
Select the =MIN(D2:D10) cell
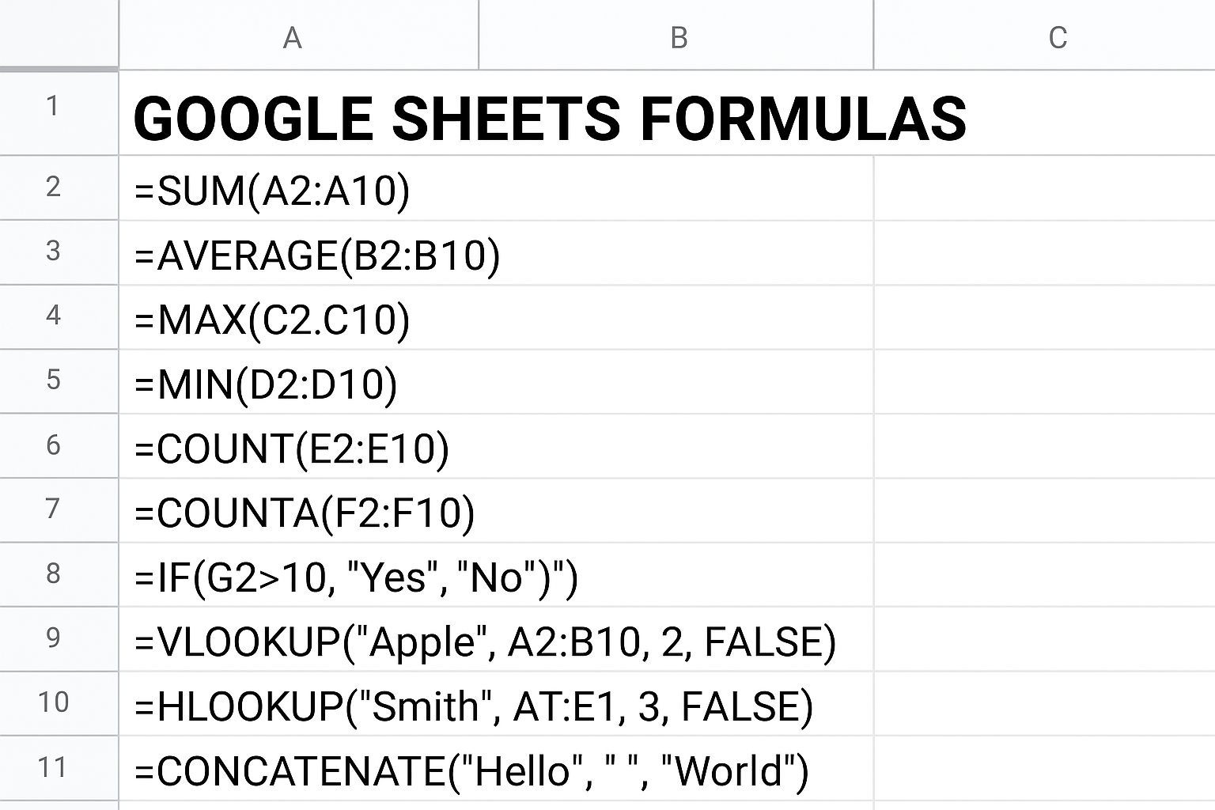267,384
